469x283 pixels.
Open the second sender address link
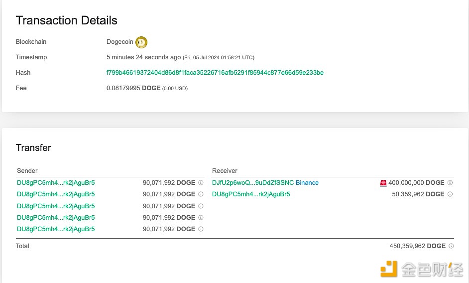(x=56, y=194)
